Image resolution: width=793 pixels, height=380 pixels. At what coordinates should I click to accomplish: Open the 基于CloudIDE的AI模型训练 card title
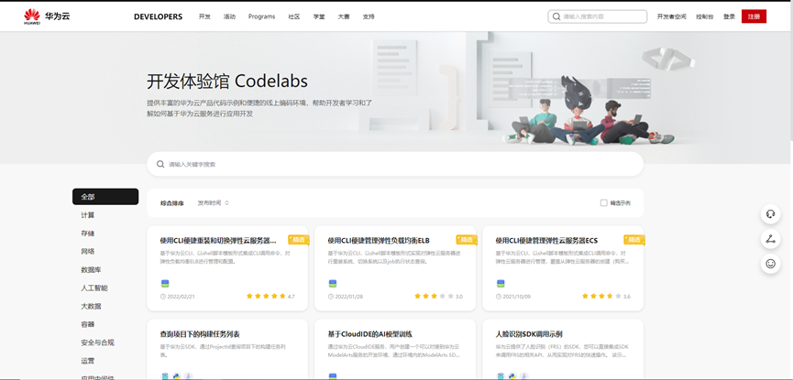(370, 334)
